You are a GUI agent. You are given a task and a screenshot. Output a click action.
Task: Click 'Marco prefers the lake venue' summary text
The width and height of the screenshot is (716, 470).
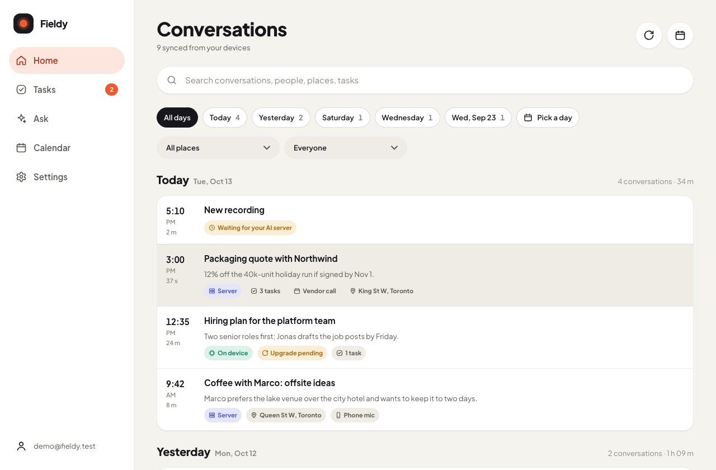pyautogui.click(x=341, y=398)
